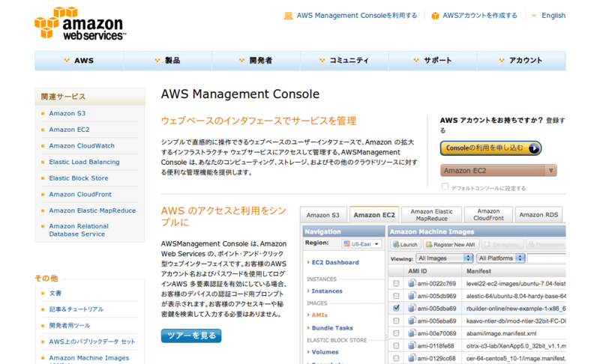Image resolution: width=600 pixels, height=364 pixels.
Task: Click the AMI filter text field
Action: tap(547, 258)
